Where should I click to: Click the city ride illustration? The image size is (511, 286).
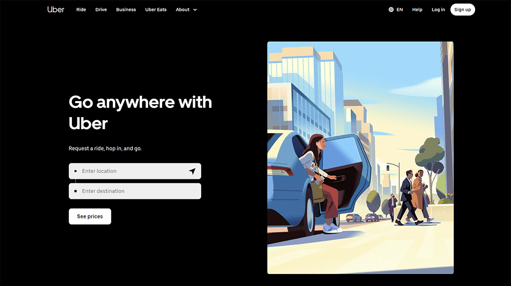click(360, 157)
